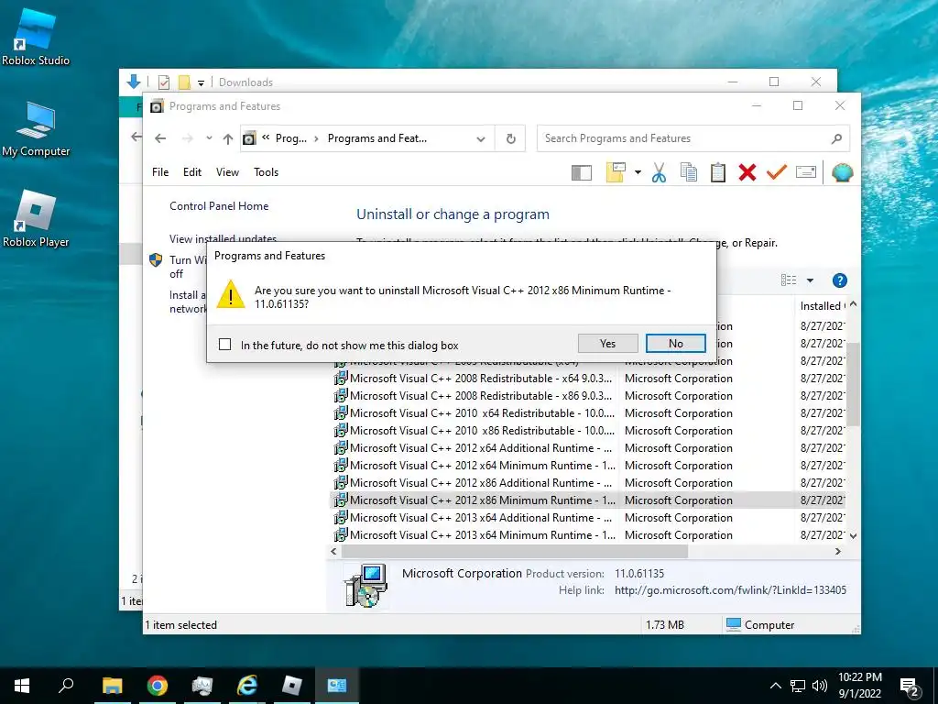Viewport: 938px width, 704px height.
Task: Open Roblox from the taskbar
Action: point(292,686)
